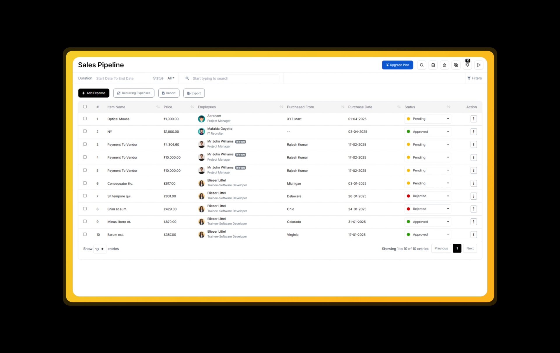Open the Status All dropdown

point(171,78)
